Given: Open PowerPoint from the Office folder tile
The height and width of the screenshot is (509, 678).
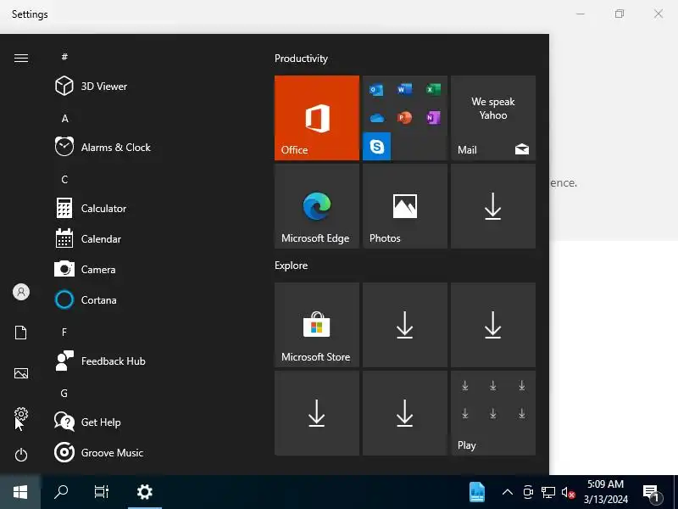Looking at the screenshot, I should tap(405, 118).
